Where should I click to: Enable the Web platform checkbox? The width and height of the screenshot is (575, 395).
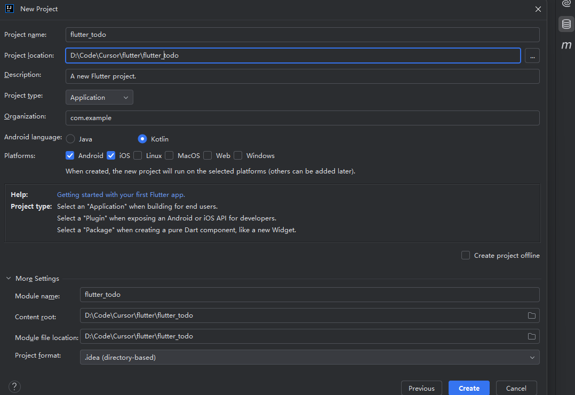coord(207,156)
